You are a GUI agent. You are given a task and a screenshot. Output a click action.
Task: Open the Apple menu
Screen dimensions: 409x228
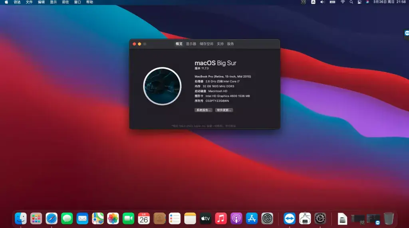[x=6, y=2]
